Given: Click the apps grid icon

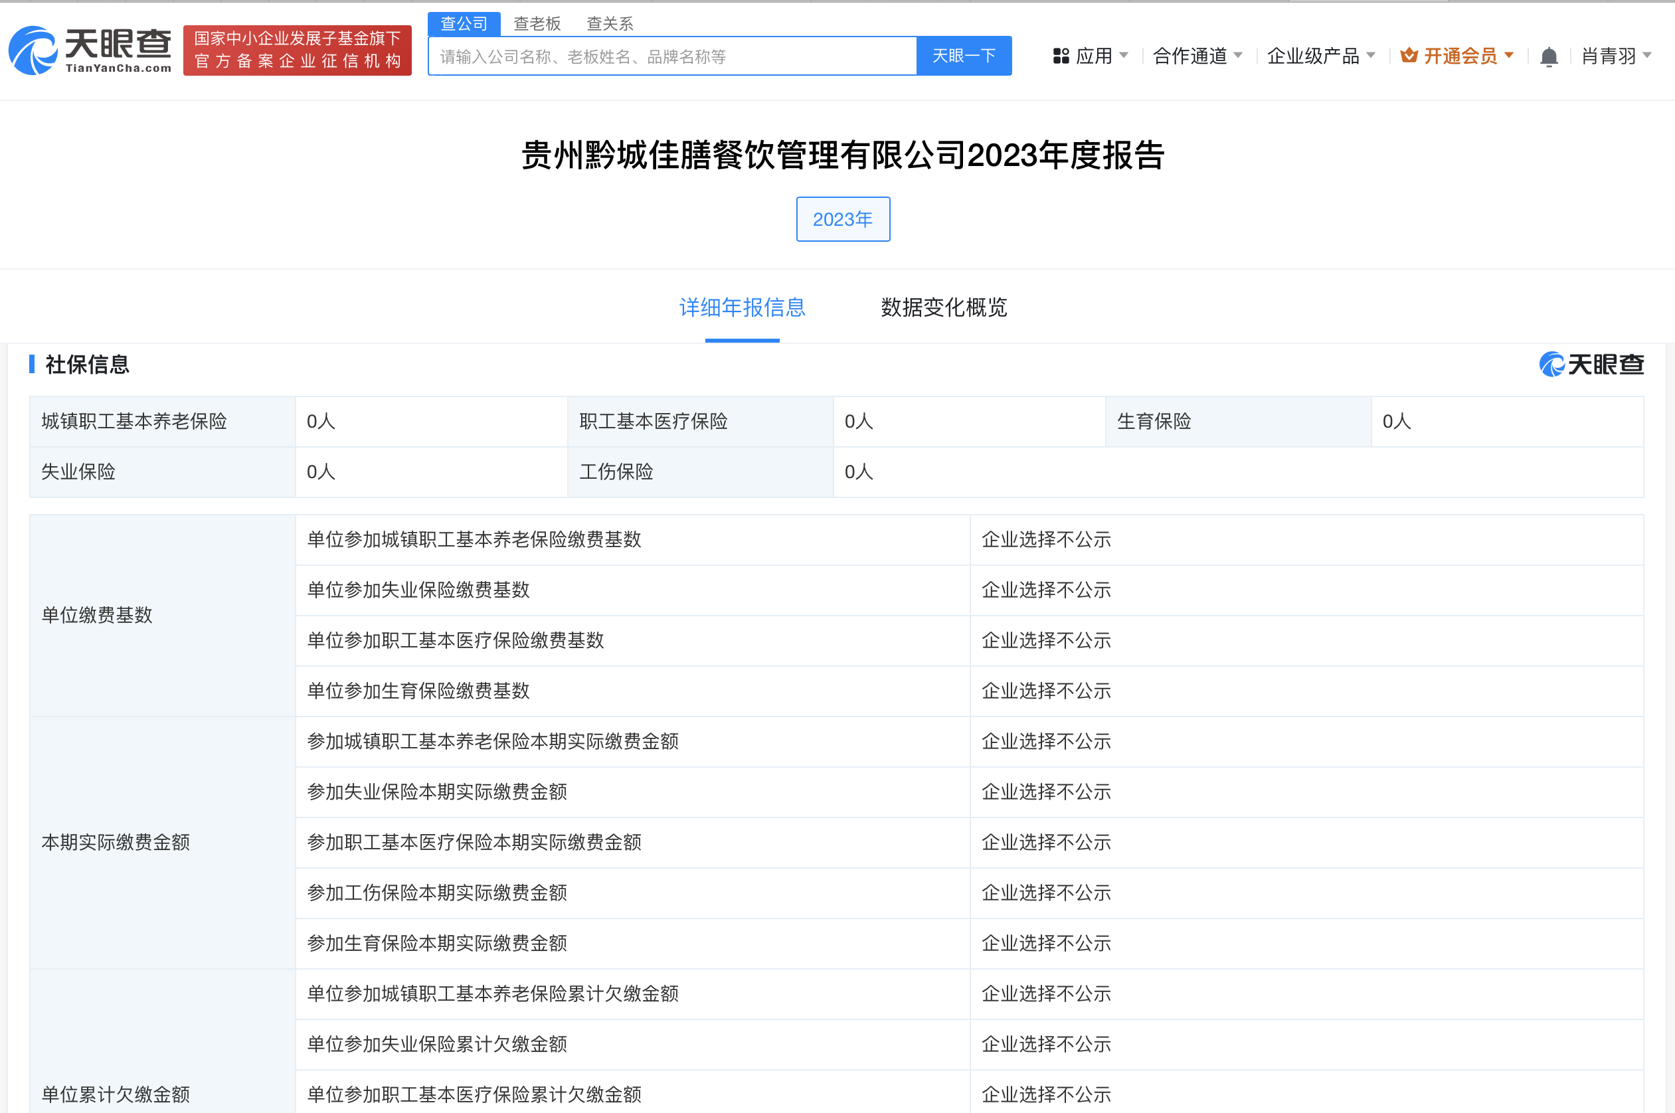Looking at the screenshot, I should pyautogui.click(x=1061, y=56).
